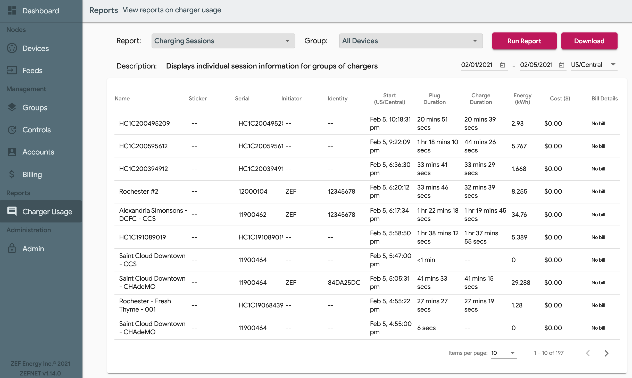
Task: Click the Admin lock icon
Action: click(12, 248)
